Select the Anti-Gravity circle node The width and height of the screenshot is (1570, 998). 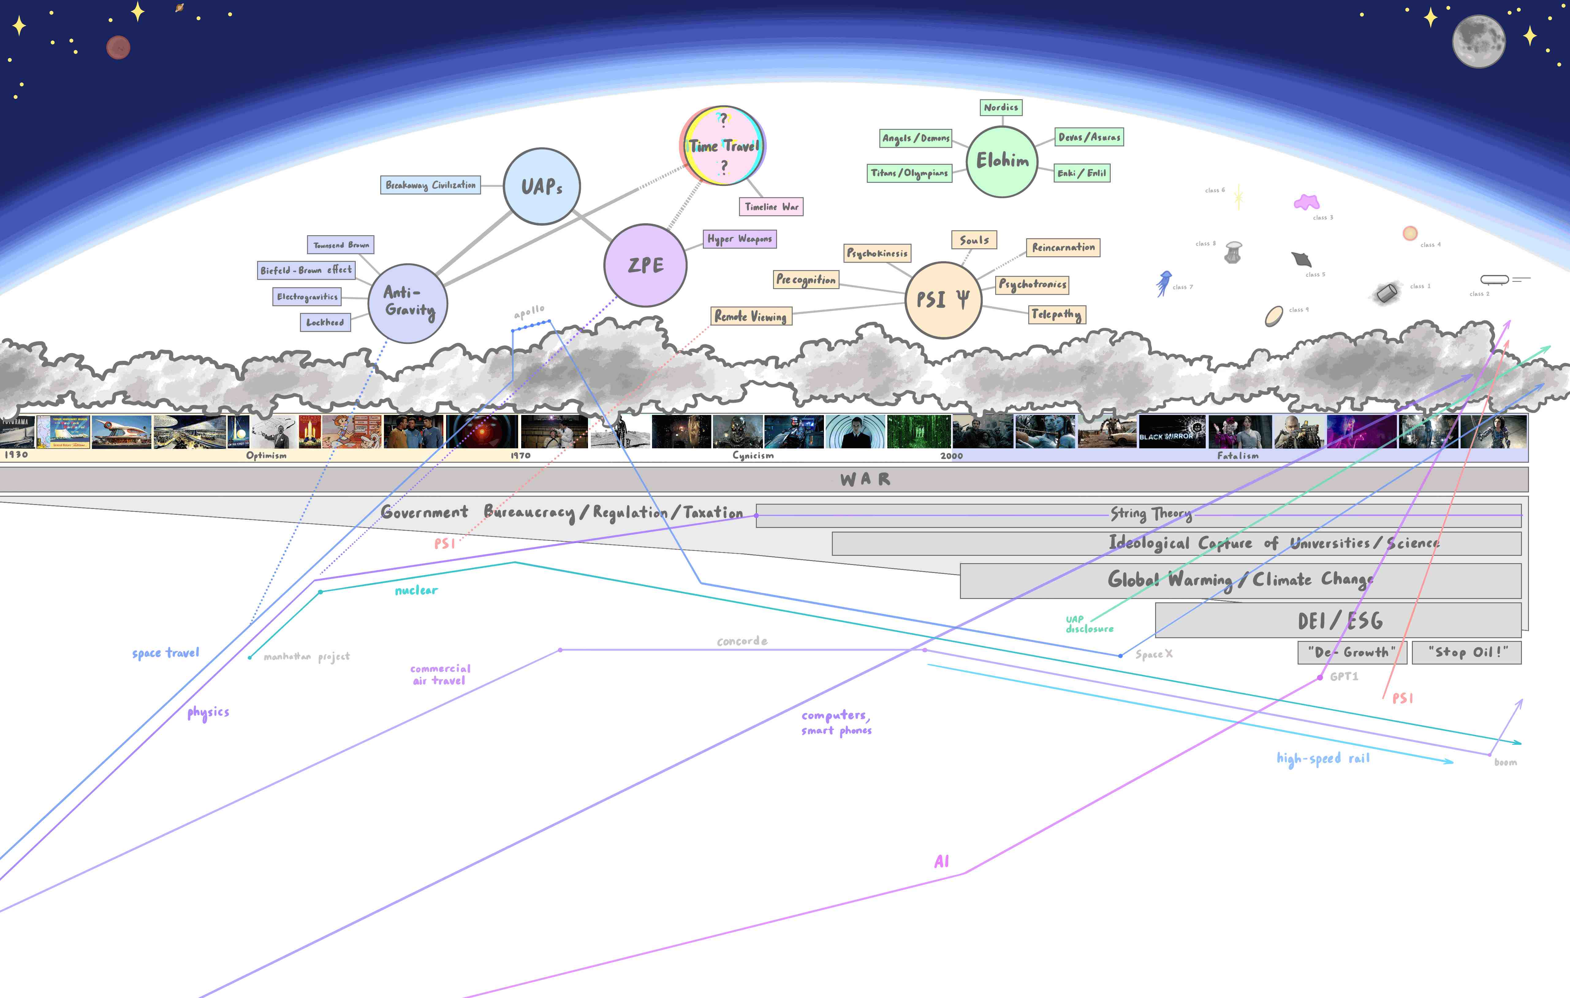pyautogui.click(x=408, y=303)
